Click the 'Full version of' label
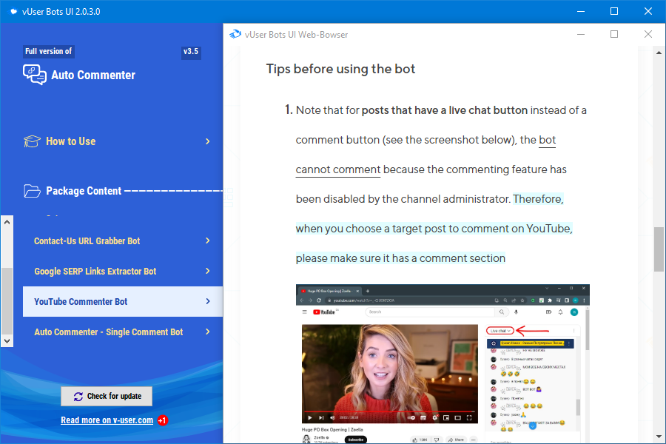 pos(48,51)
